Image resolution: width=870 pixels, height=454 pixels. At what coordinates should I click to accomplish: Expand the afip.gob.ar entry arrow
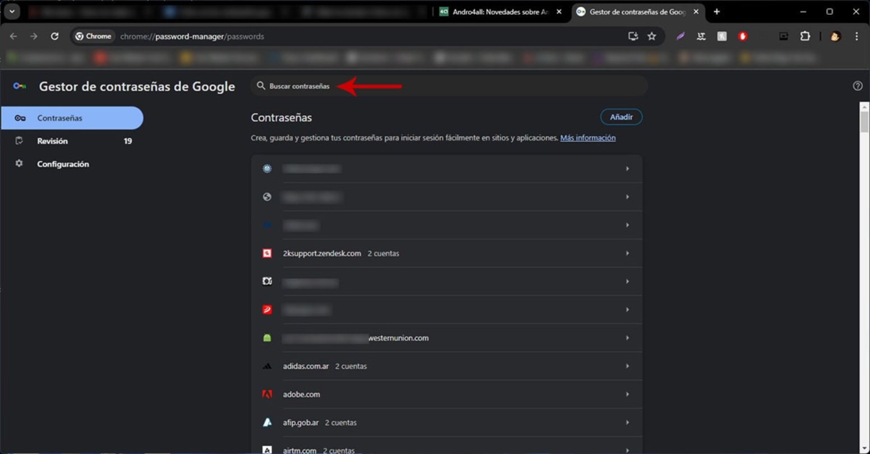[x=627, y=423]
